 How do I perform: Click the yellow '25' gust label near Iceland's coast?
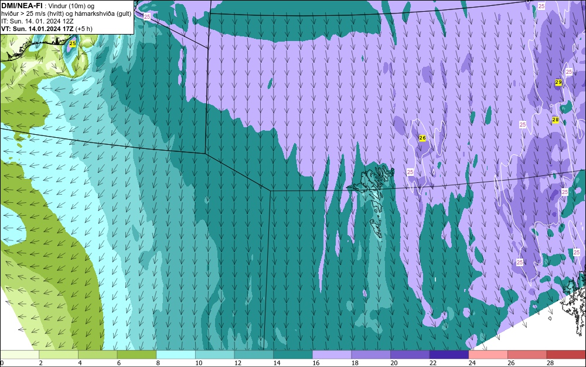pyautogui.click(x=73, y=43)
